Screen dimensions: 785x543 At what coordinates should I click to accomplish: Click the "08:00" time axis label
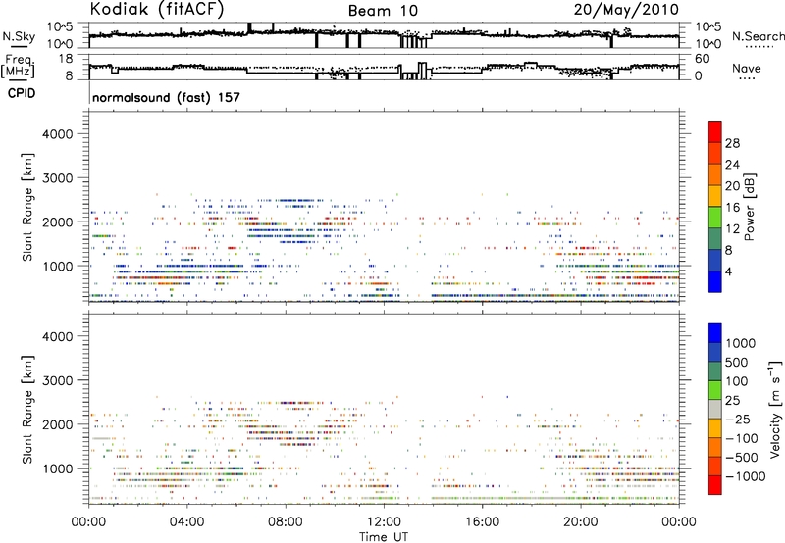click(286, 521)
